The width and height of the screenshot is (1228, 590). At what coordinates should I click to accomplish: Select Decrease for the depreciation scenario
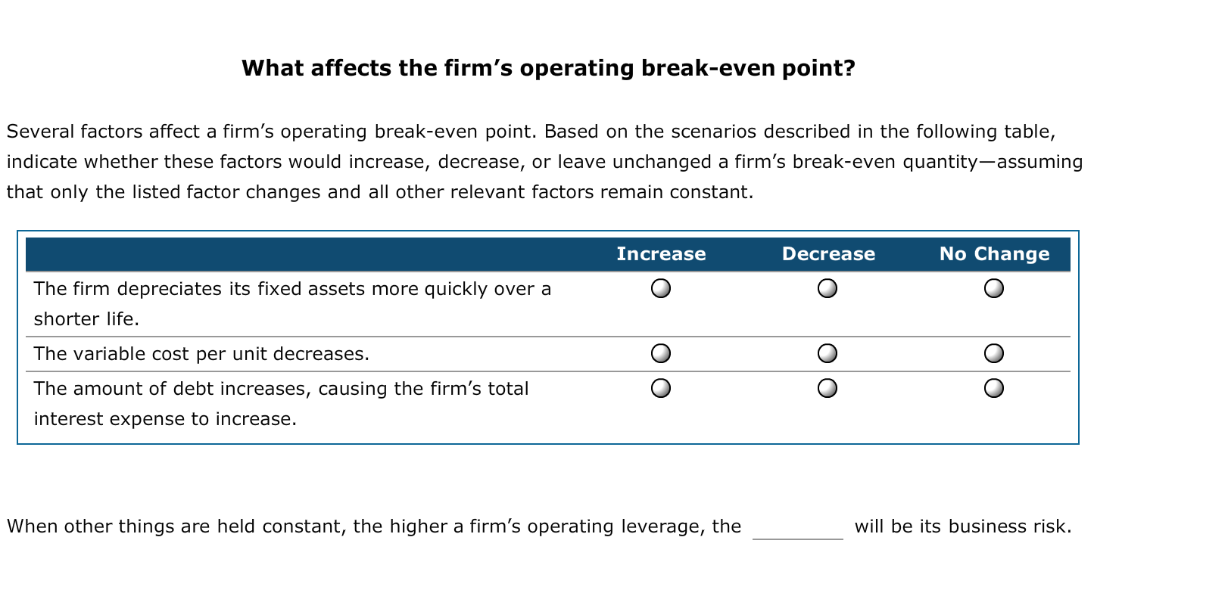point(828,288)
